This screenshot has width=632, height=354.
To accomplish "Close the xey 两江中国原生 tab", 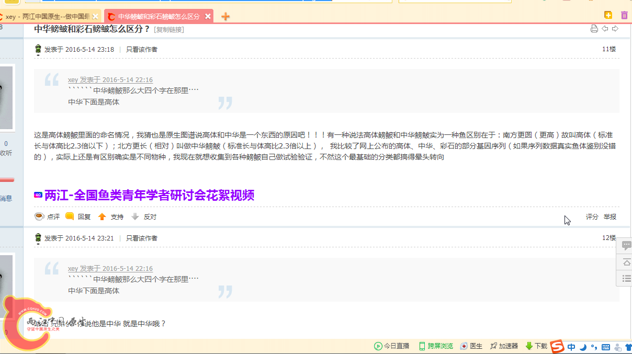I will click(95, 17).
